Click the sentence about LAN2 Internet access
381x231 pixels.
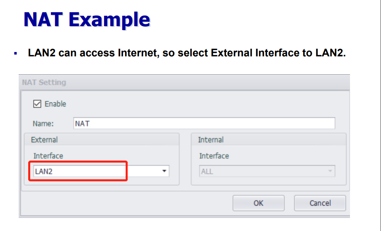(x=187, y=53)
